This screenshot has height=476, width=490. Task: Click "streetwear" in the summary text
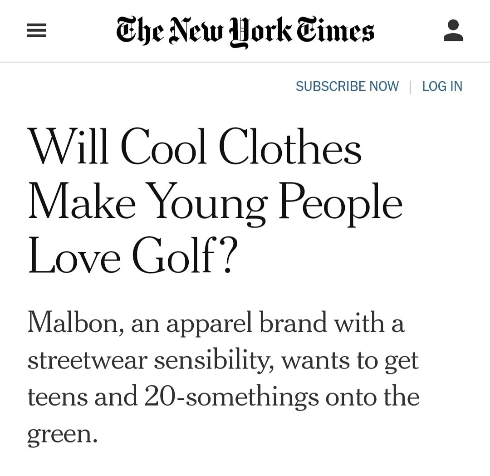87,360
